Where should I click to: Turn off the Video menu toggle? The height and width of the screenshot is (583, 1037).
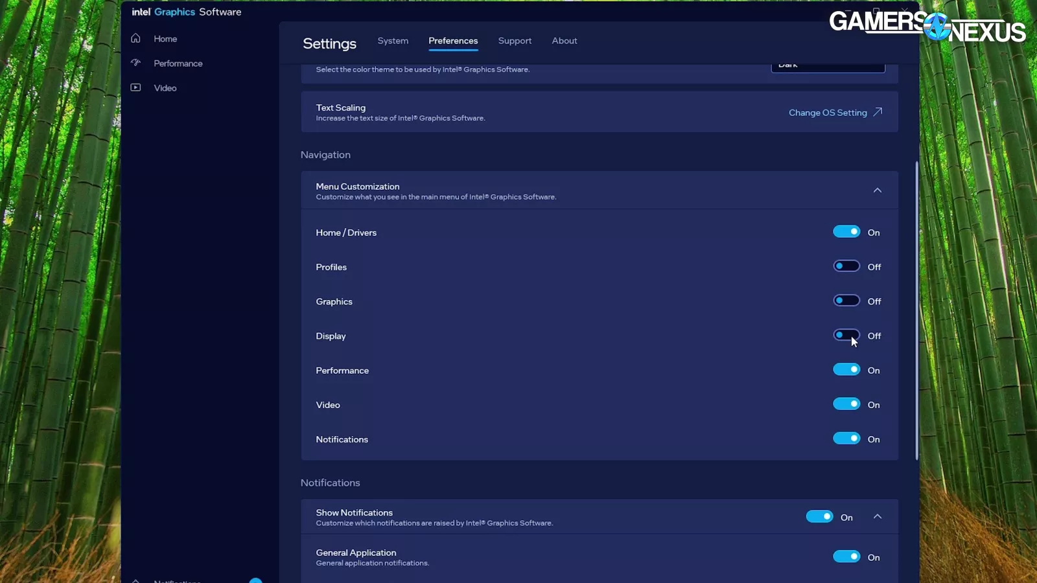[846, 404]
